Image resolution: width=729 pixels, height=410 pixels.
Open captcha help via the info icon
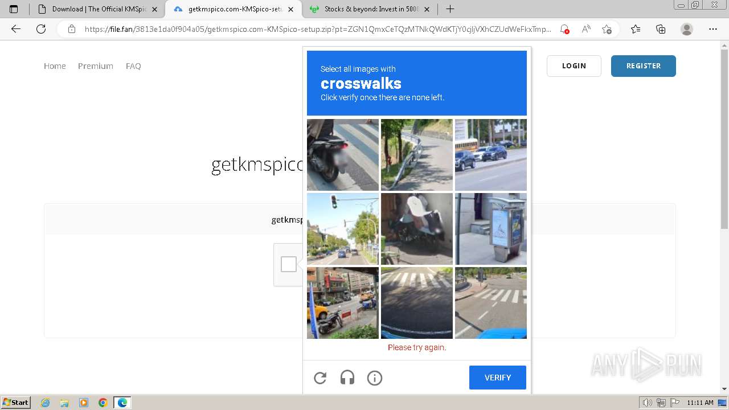point(375,378)
